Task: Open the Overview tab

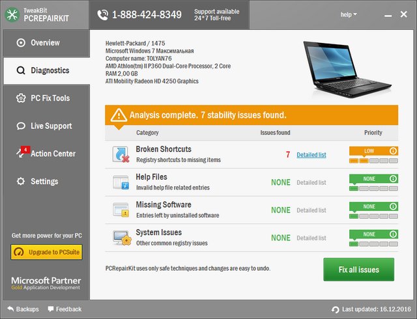Action: 45,43
